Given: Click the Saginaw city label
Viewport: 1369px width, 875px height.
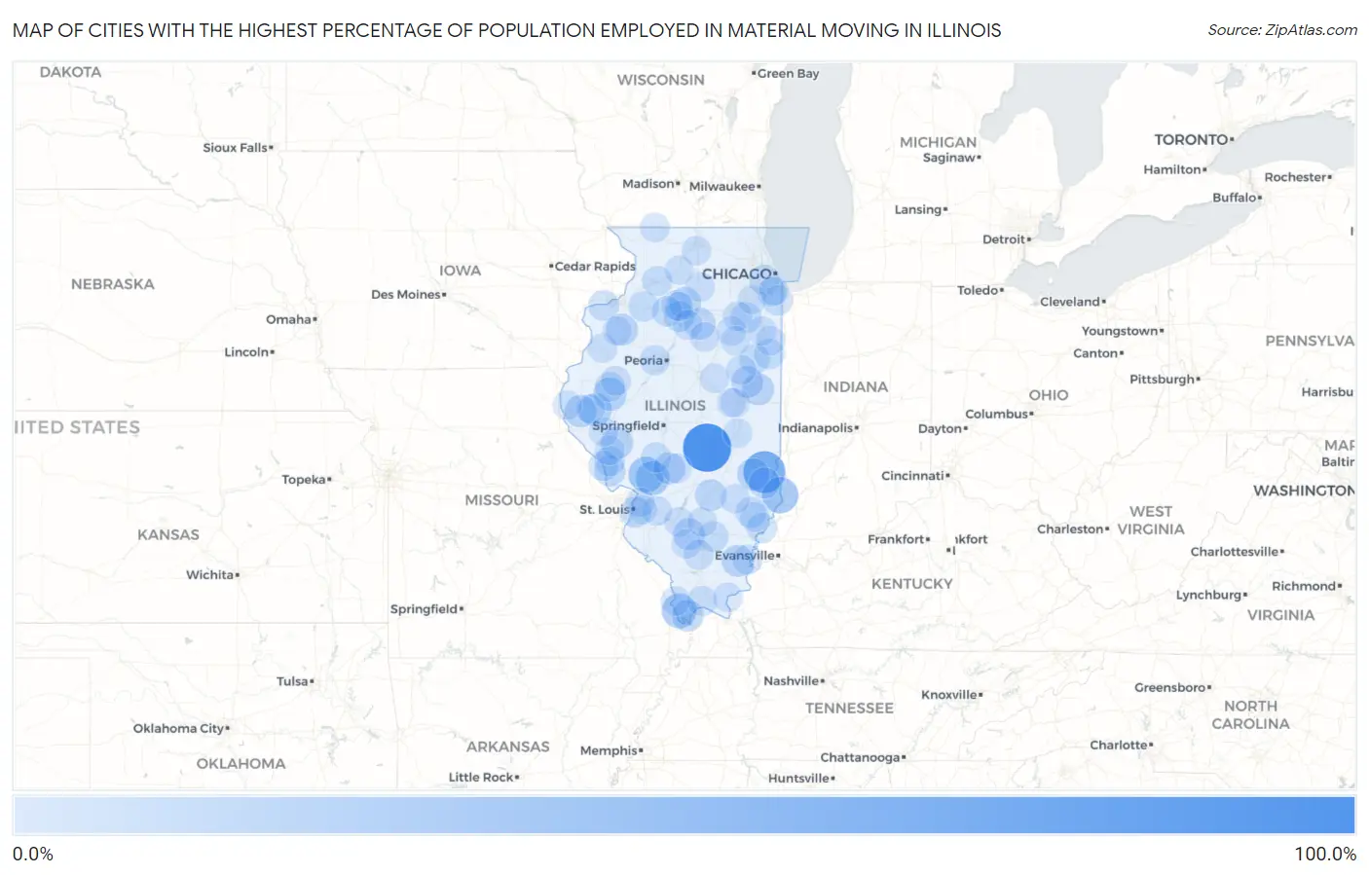Looking at the screenshot, I should tap(950, 157).
